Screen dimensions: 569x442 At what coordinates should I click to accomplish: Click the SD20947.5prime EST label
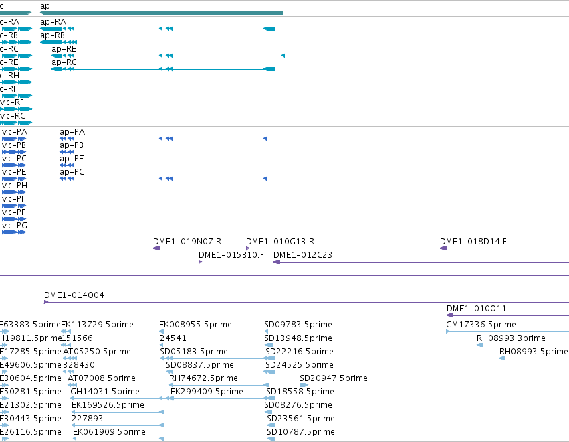(x=334, y=378)
